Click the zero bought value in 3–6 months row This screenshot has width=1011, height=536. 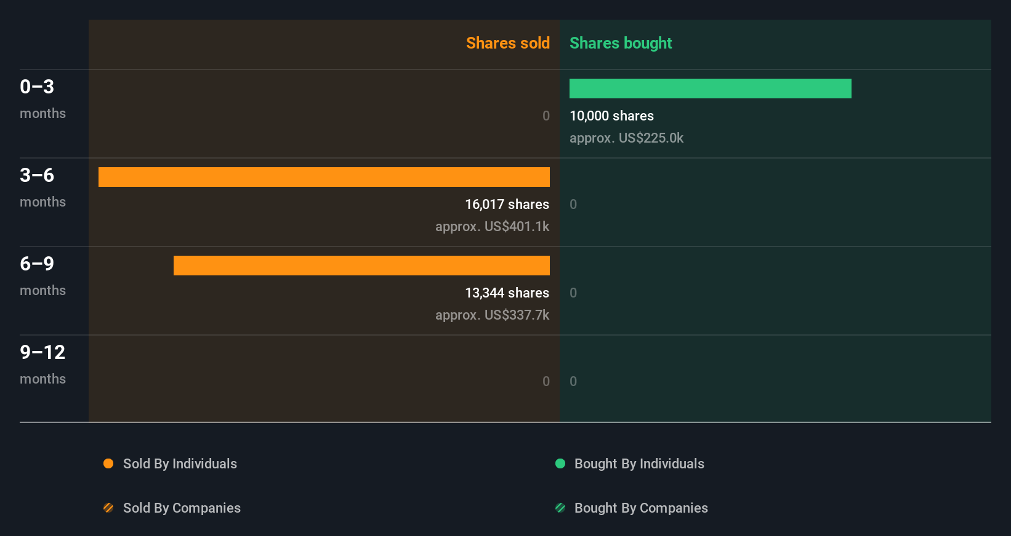coord(573,204)
